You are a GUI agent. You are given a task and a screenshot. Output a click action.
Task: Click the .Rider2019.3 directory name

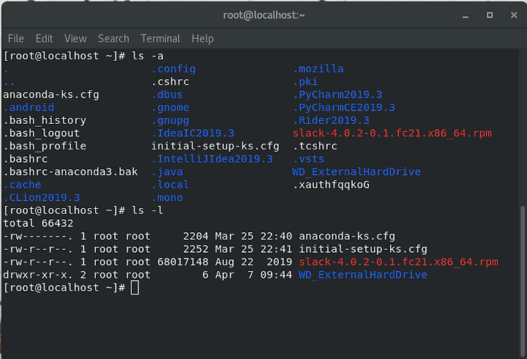tap(331, 120)
